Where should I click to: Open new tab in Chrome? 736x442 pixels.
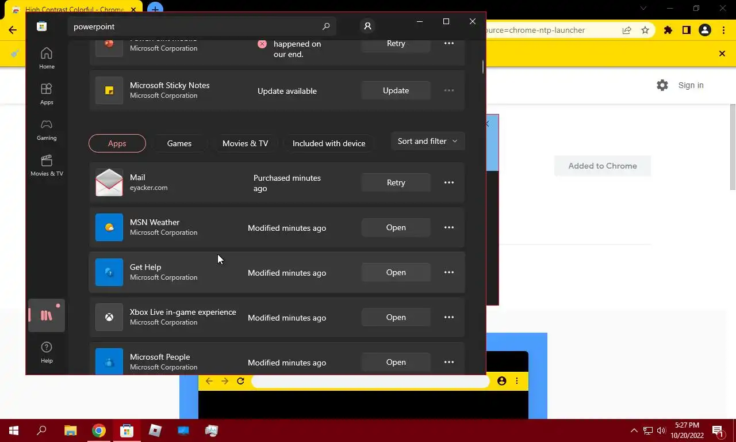click(x=155, y=9)
